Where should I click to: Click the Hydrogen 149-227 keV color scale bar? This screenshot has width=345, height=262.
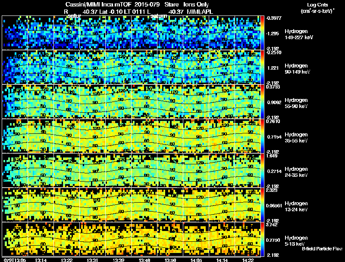click(x=262, y=33)
